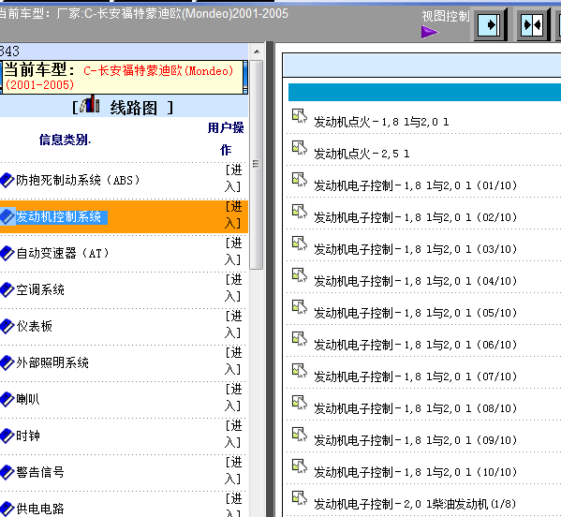Click book icon next to 防抱死制动系统（ABS）
The height and width of the screenshot is (517, 561).
7,180
